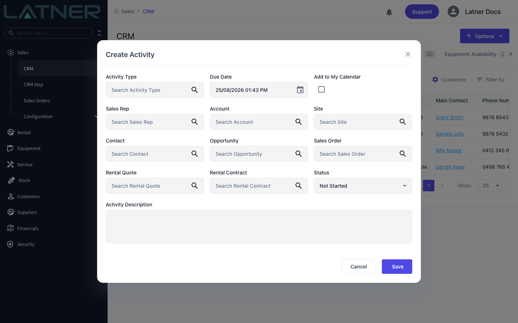The image size is (518, 323).
Task: Click the Customize gear icon
Action: pos(435,80)
